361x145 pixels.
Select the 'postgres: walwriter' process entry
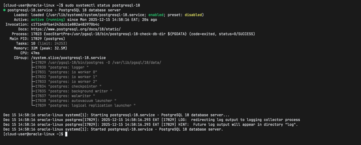coord(65,96)
